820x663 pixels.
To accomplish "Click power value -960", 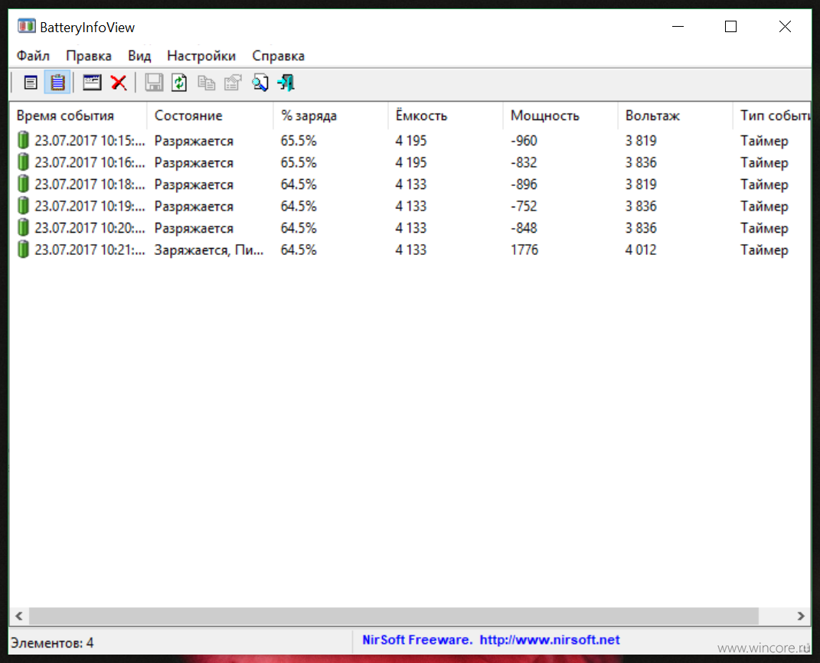I will click(524, 141).
